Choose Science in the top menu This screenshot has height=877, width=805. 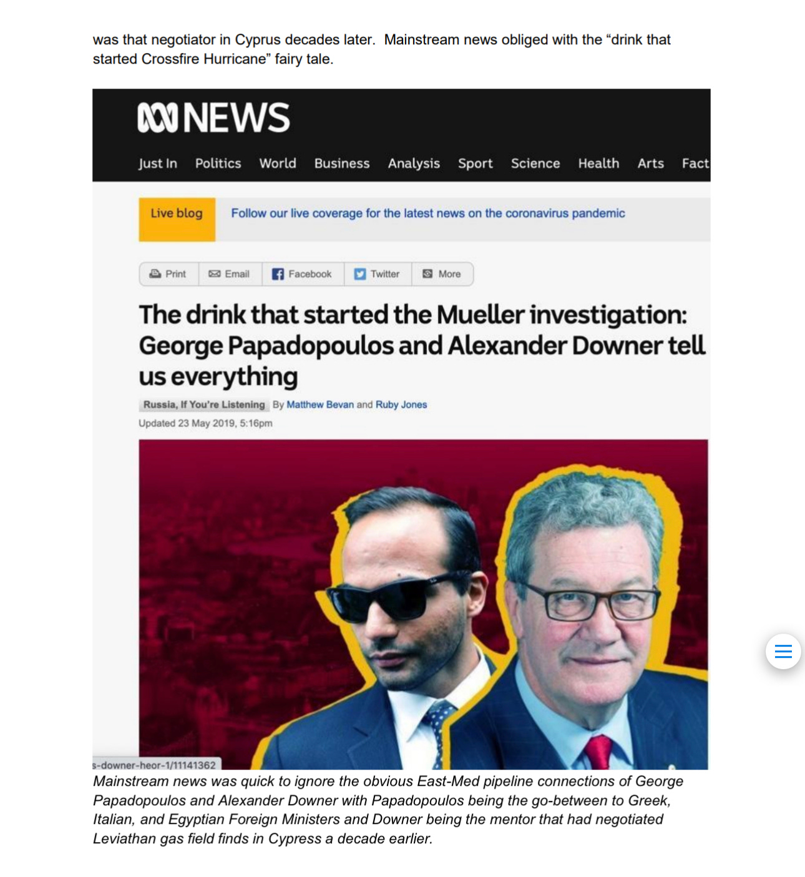(535, 164)
